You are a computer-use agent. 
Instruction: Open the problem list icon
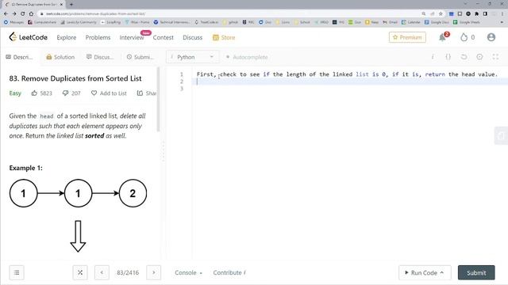pyautogui.click(x=17, y=272)
